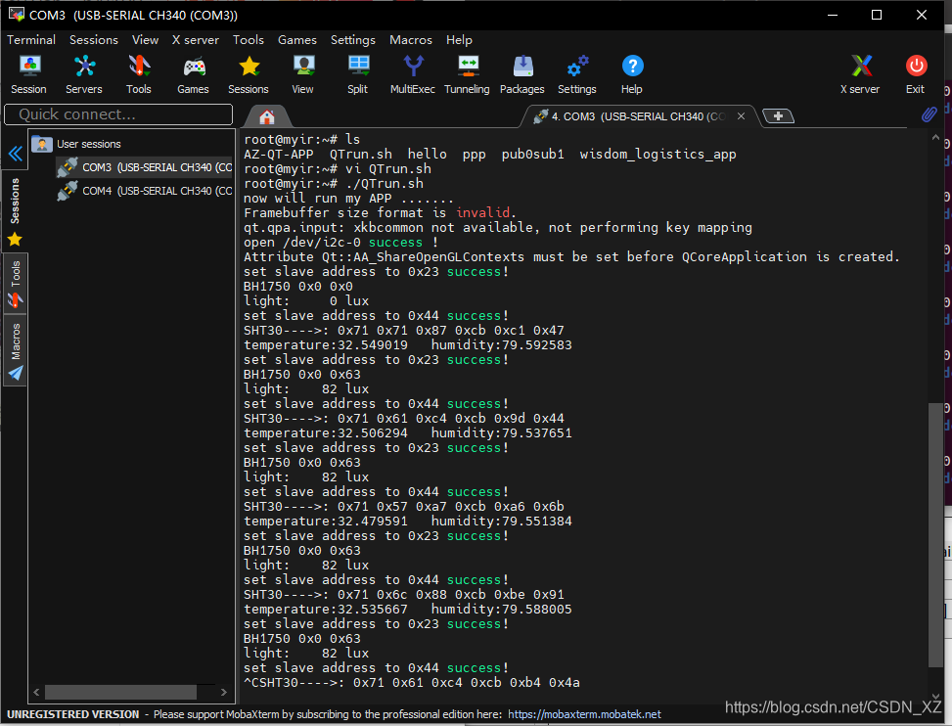The width and height of the screenshot is (952, 726).
Task: Click the Tools toolbar icon
Action: (x=138, y=74)
